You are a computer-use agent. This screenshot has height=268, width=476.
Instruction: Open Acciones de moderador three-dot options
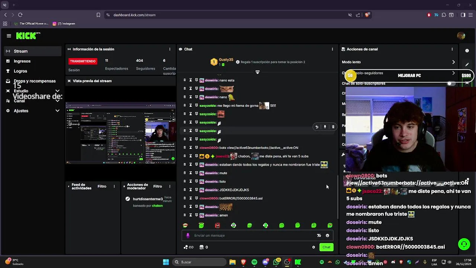(170, 186)
